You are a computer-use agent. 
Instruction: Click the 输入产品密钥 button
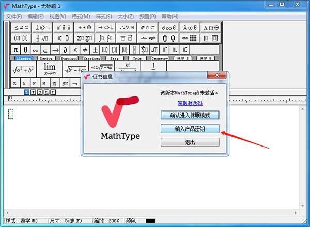click(x=190, y=128)
